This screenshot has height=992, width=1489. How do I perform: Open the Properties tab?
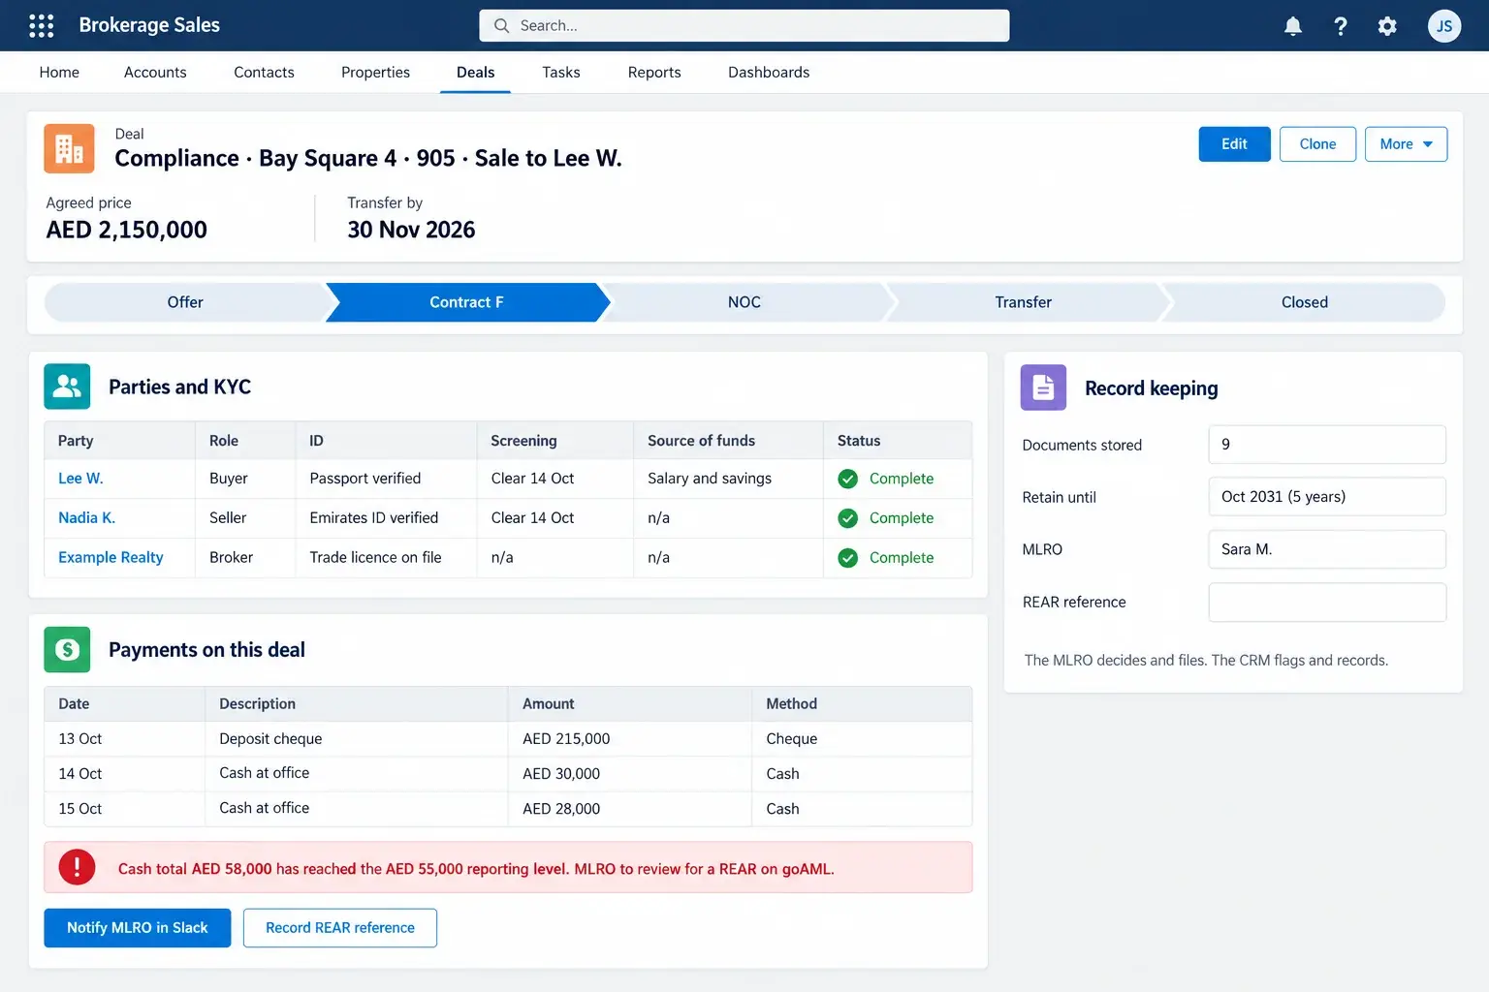tap(375, 73)
